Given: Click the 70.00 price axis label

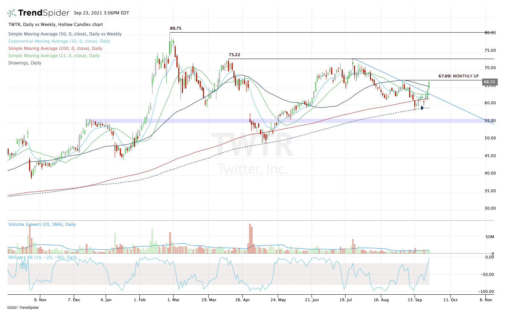Looking at the screenshot, I should click(490, 68).
